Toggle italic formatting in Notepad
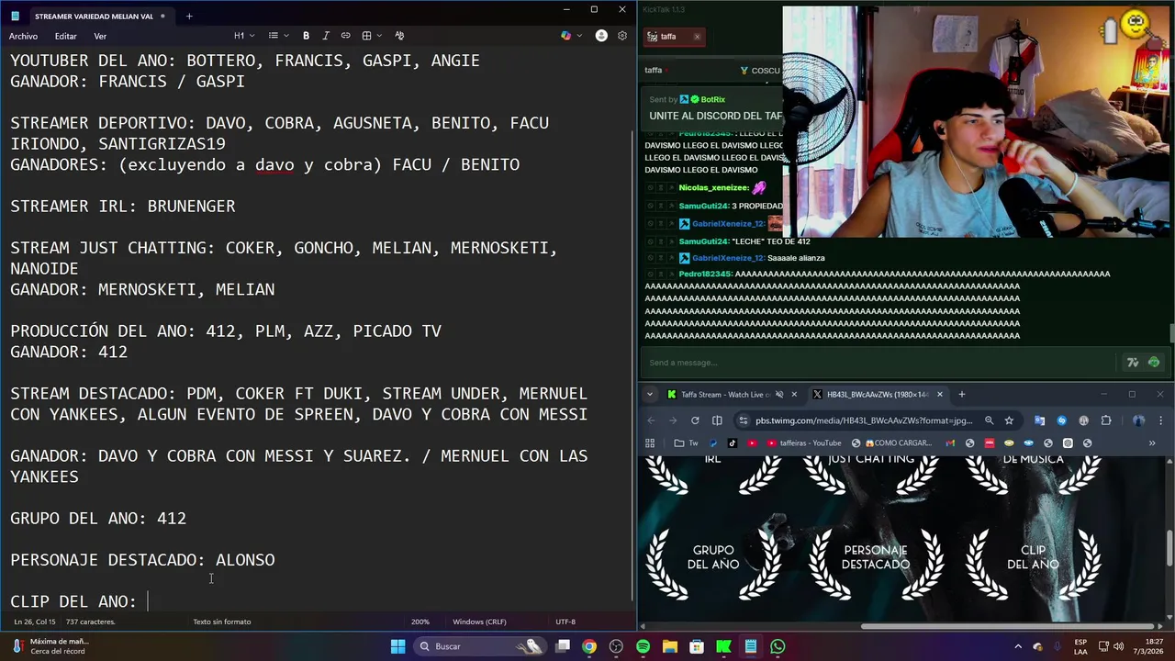 (x=327, y=36)
